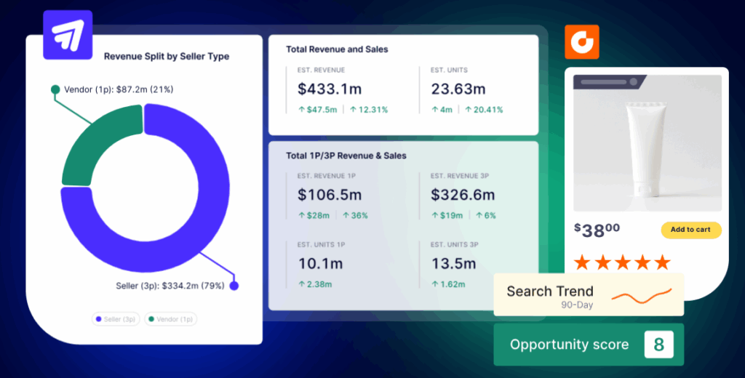Image resolution: width=745 pixels, height=378 pixels.
Task: Toggle the Vendor (1p) legend chip
Action: pos(170,319)
